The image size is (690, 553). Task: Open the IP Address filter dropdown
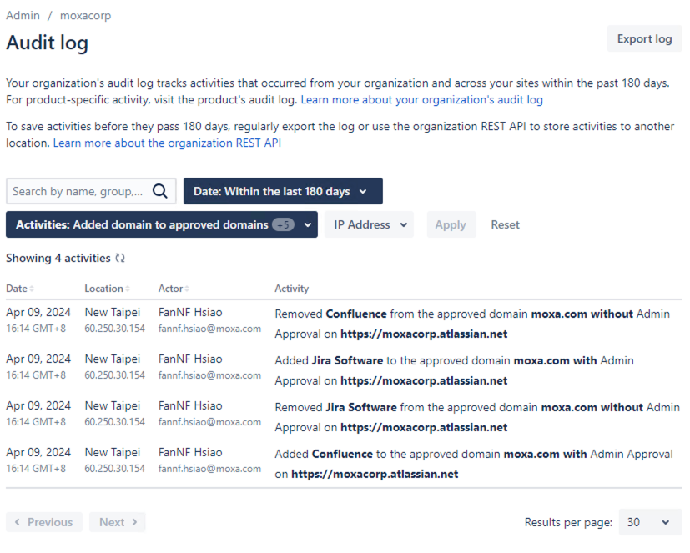pos(370,225)
